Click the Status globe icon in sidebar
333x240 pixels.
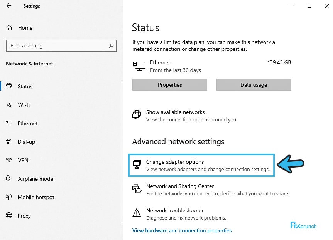pos(9,86)
